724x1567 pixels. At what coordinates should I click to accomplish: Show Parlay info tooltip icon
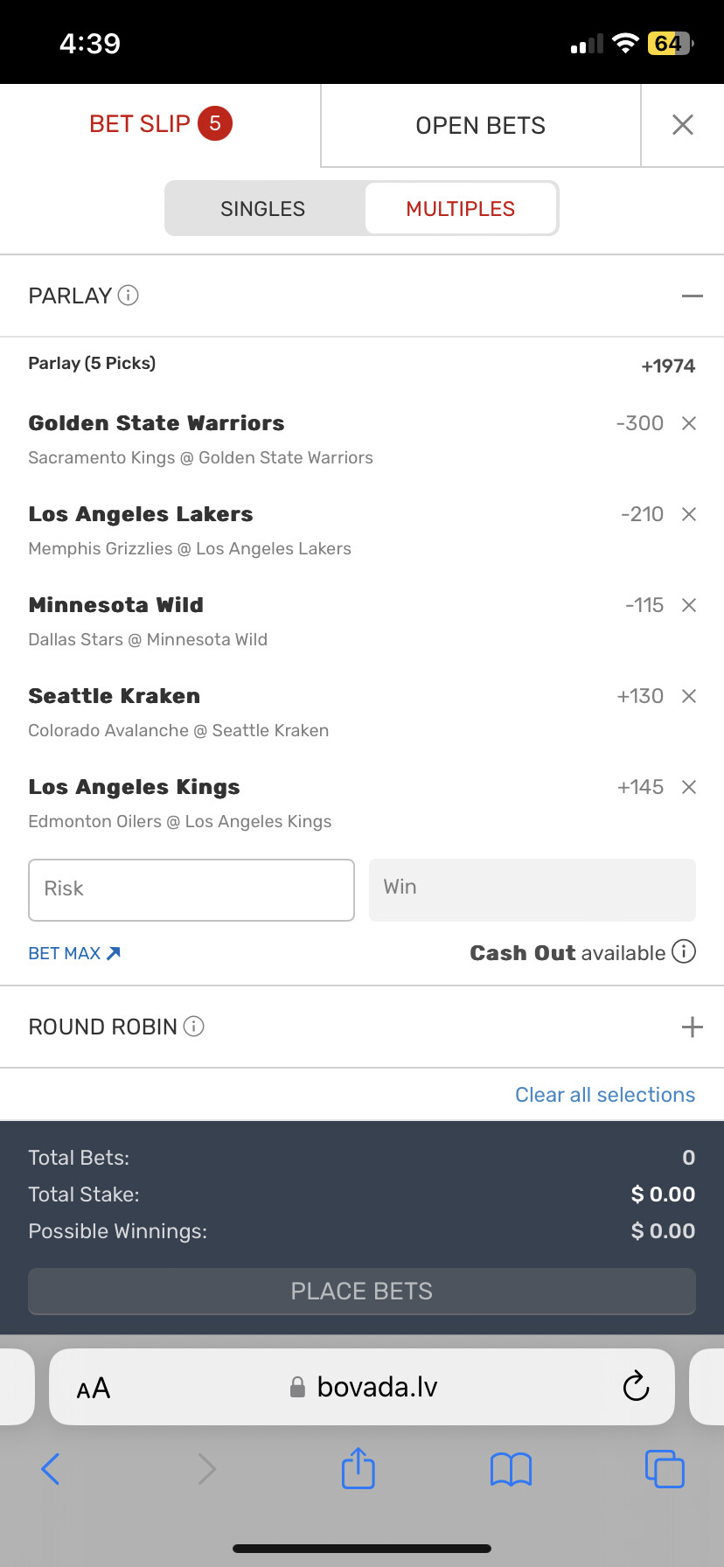pos(129,296)
